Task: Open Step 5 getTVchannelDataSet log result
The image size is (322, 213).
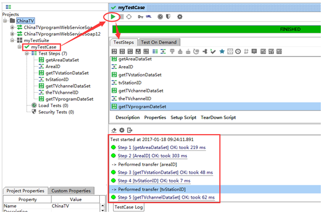Action: coord(166,197)
